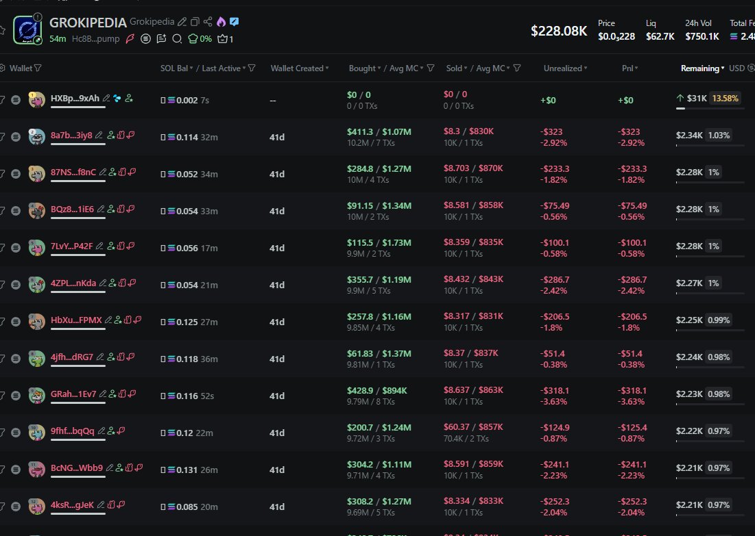The width and height of the screenshot is (755, 536).
Task: Click the $228.08K market cap value
Action: coord(559,31)
